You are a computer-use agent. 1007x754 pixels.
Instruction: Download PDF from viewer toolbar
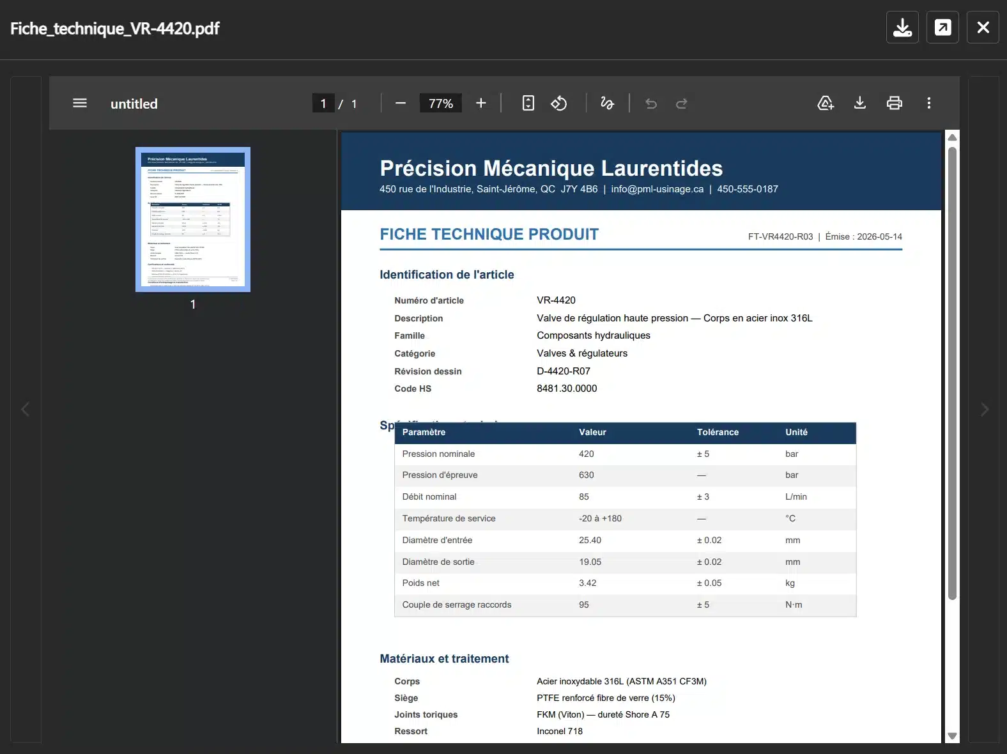point(860,103)
